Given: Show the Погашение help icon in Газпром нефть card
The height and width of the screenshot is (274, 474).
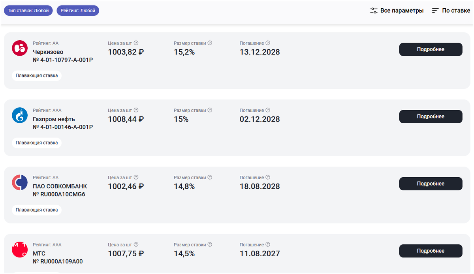Looking at the screenshot, I should [x=268, y=110].
